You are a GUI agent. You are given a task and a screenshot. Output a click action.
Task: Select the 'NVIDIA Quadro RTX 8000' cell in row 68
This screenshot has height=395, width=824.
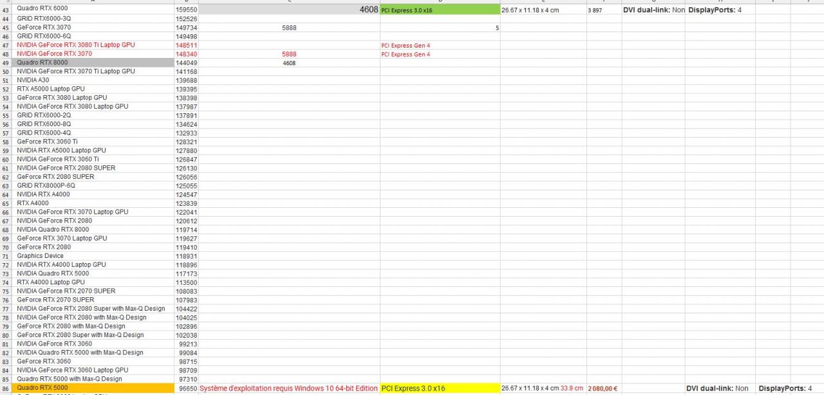coord(93,230)
